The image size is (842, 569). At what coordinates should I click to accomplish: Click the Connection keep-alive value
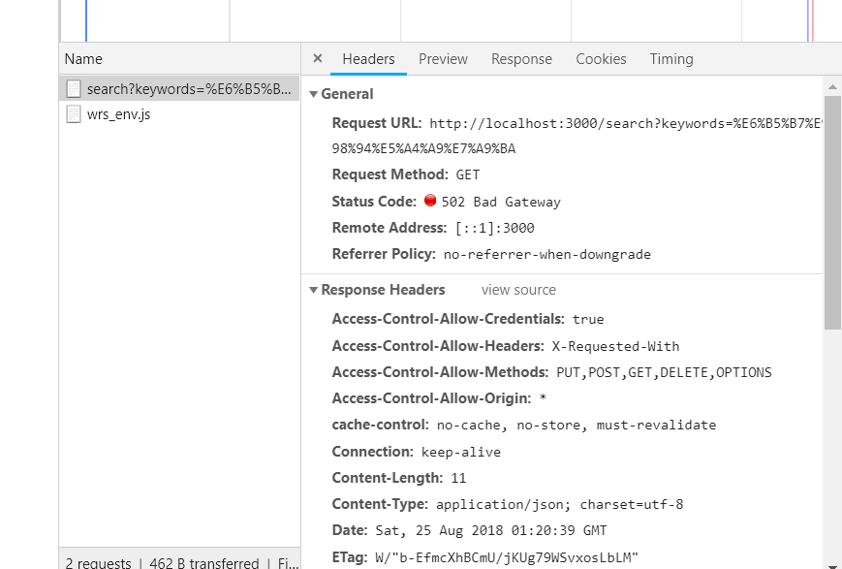[x=461, y=452]
